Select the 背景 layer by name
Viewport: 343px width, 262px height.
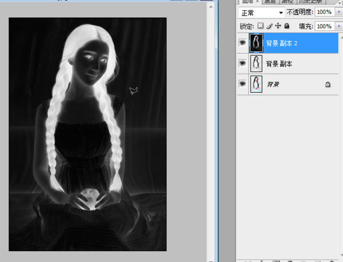(273, 85)
